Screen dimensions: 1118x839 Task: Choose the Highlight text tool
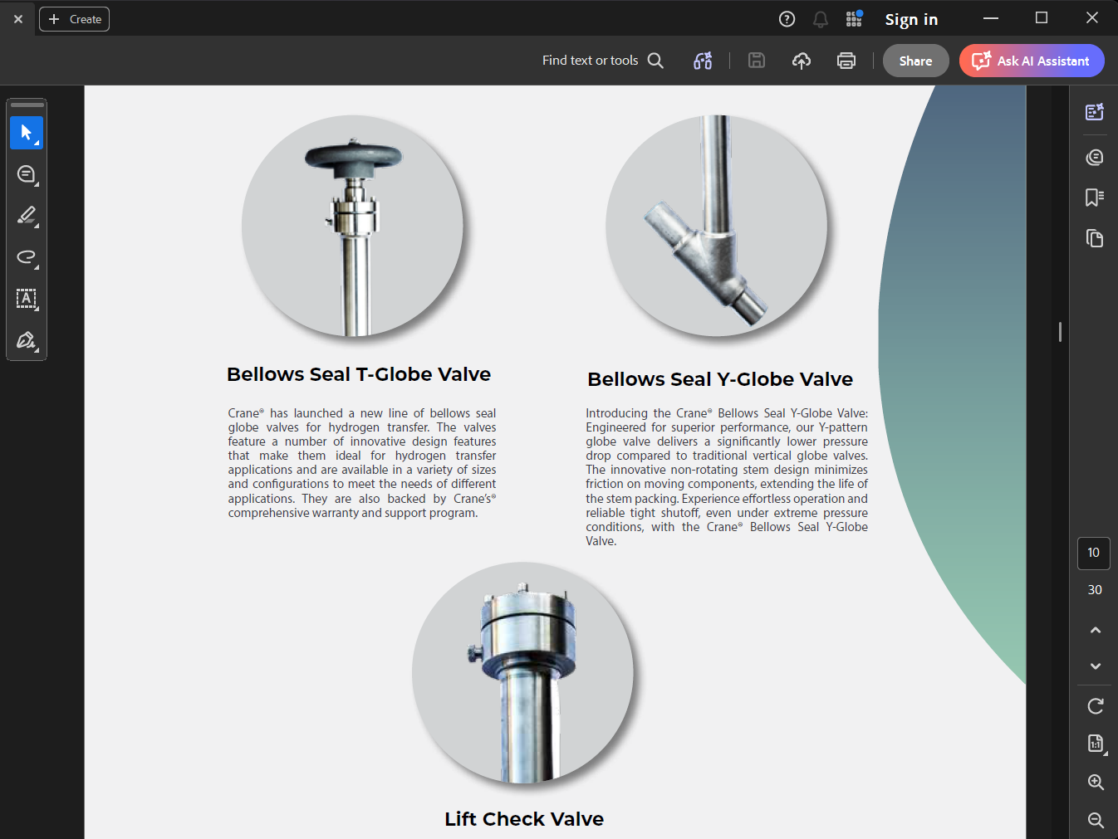[x=27, y=216]
